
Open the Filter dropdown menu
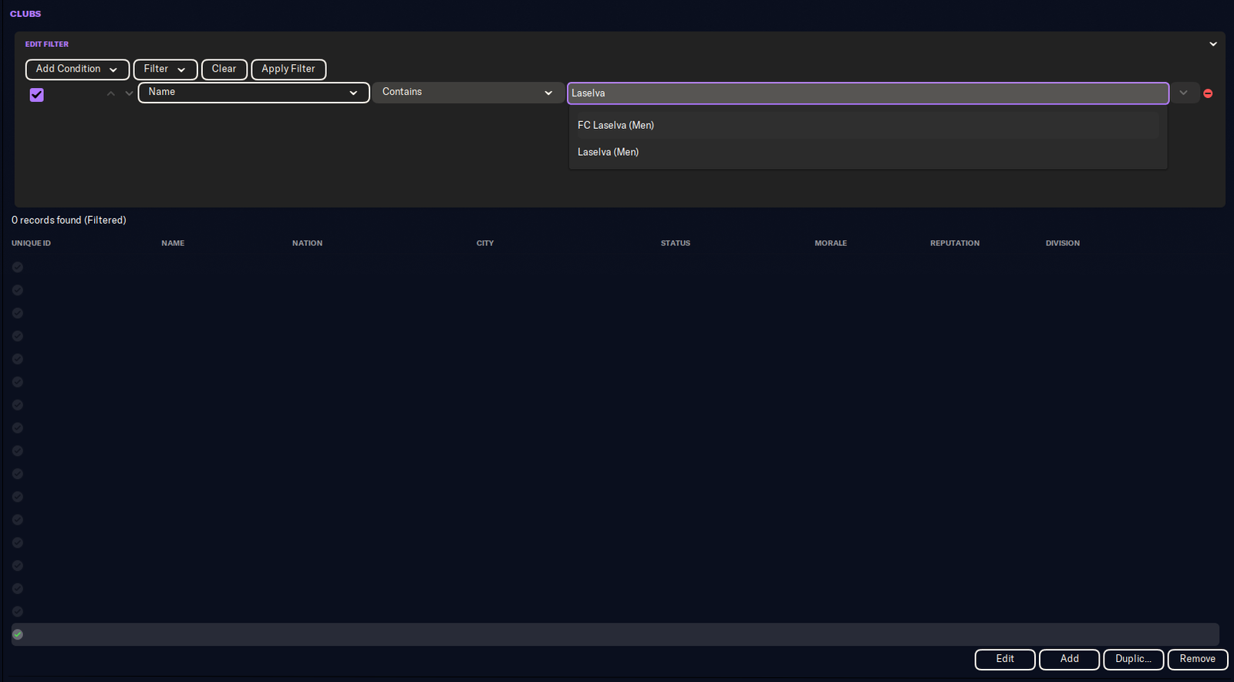pos(165,69)
